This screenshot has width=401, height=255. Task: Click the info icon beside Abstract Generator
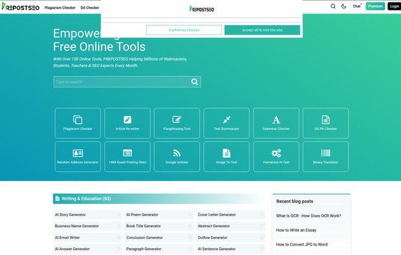262,226
